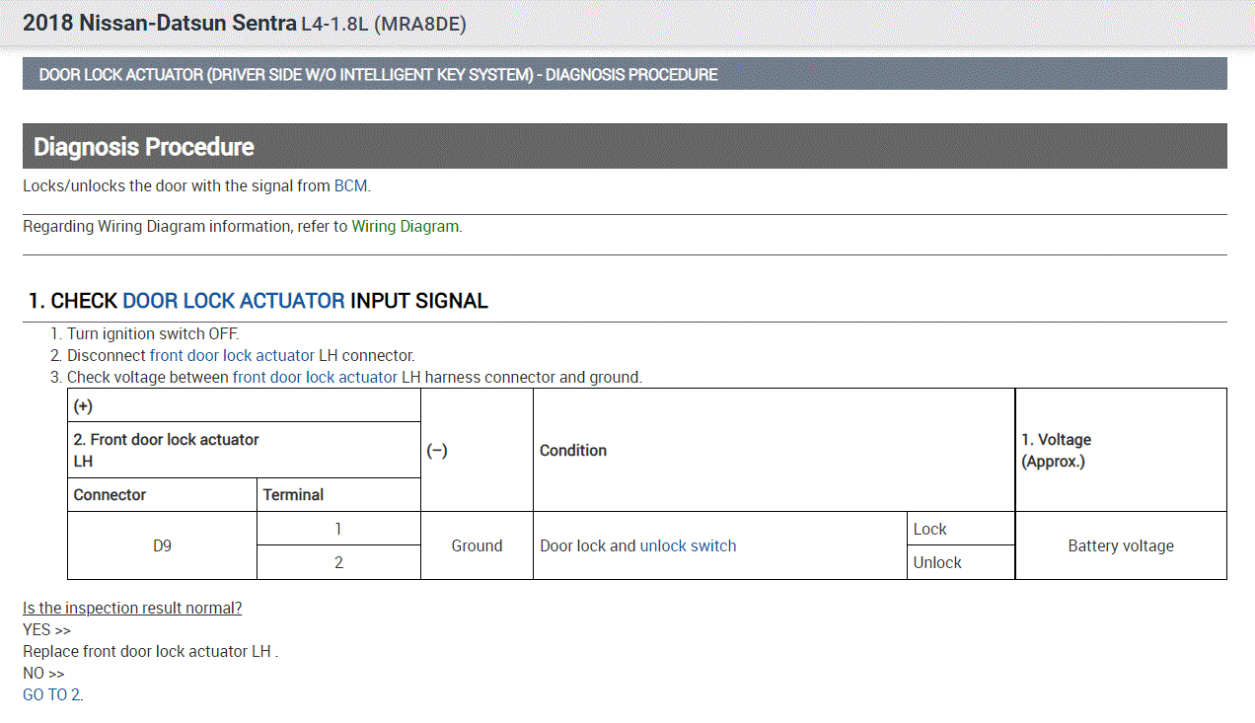Click the Lock condition cell
Screen dimensions: 1255x723
pyautogui.click(x=961, y=529)
